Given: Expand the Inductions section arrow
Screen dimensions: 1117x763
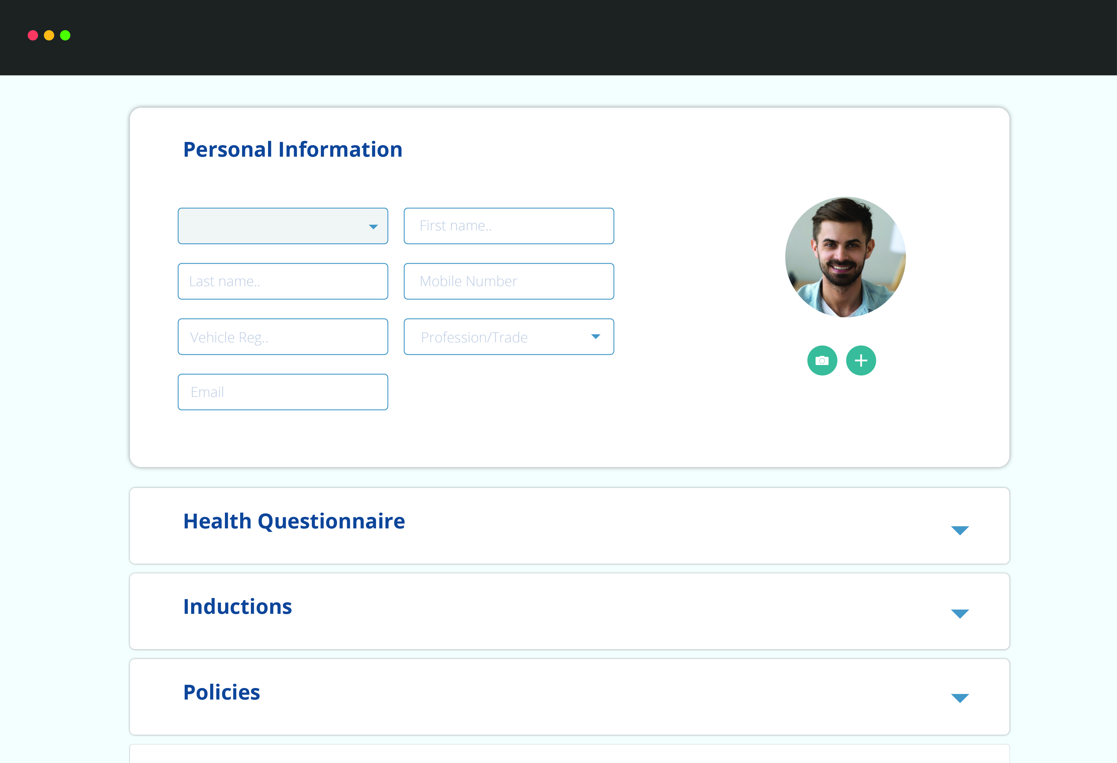Looking at the screenshot, I should pyautogui.click(x=959, y=614).
